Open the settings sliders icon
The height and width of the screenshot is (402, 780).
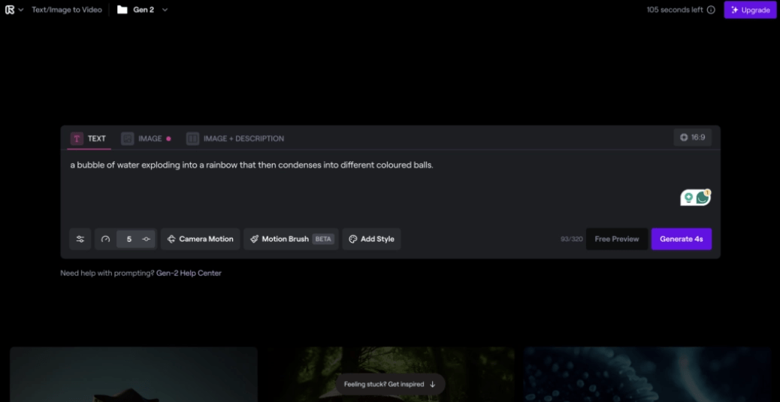80,239
